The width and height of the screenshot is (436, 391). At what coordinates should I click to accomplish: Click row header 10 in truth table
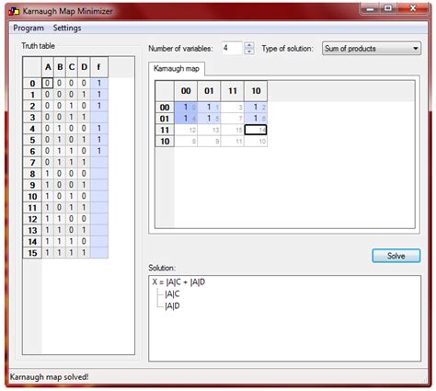coord(32,196)
